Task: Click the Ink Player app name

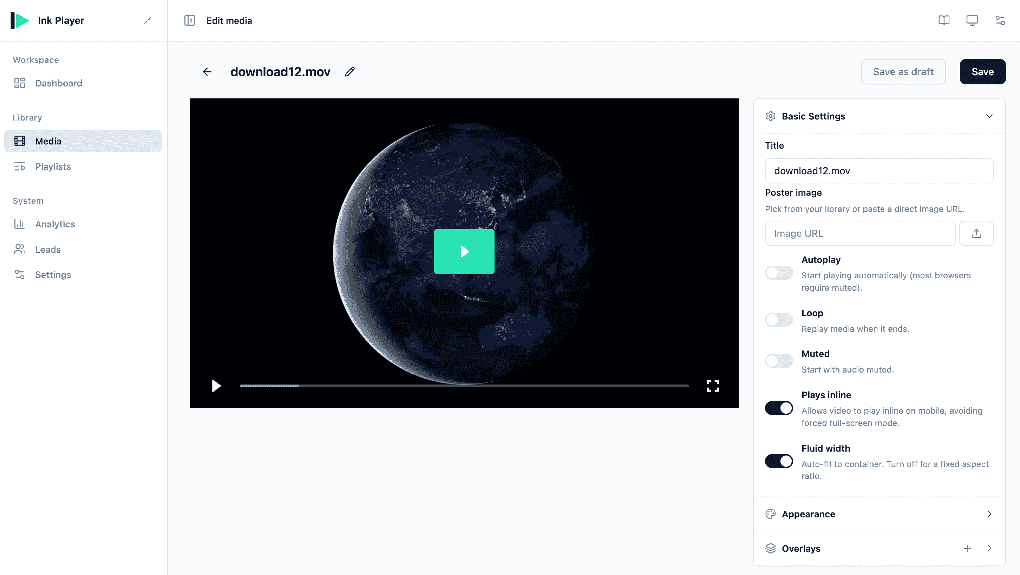Action: tap(61, 21)
